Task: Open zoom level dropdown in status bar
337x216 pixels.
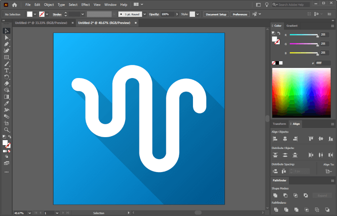Action: tap(29, 213)
